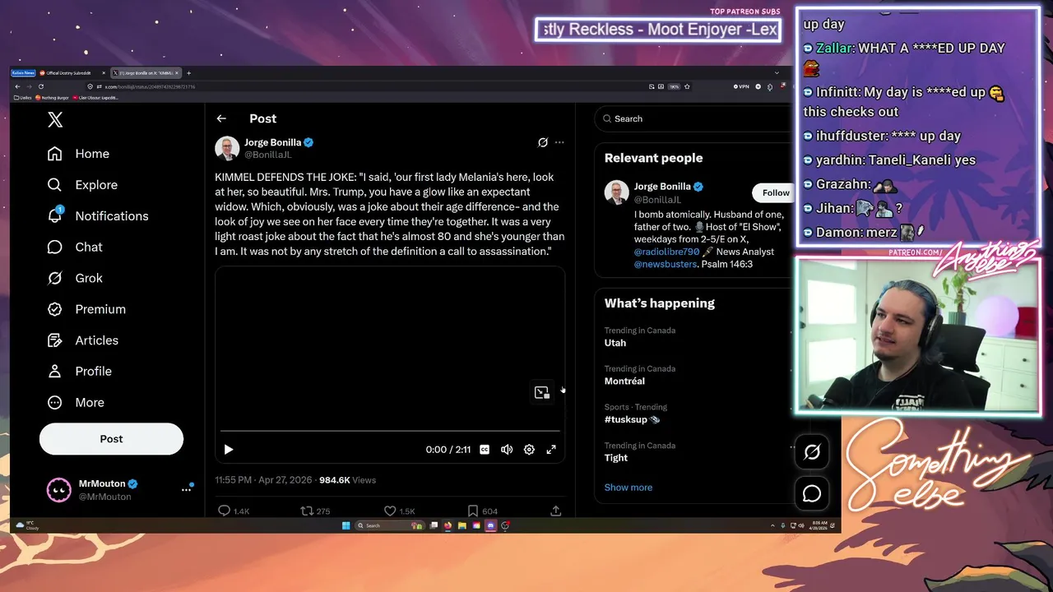Click the video progress bar
1053x592 pixels.
[x=390, y=431]
